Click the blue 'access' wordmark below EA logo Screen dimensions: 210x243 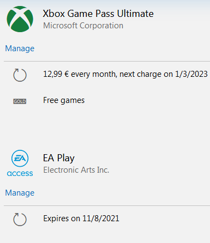20,173
